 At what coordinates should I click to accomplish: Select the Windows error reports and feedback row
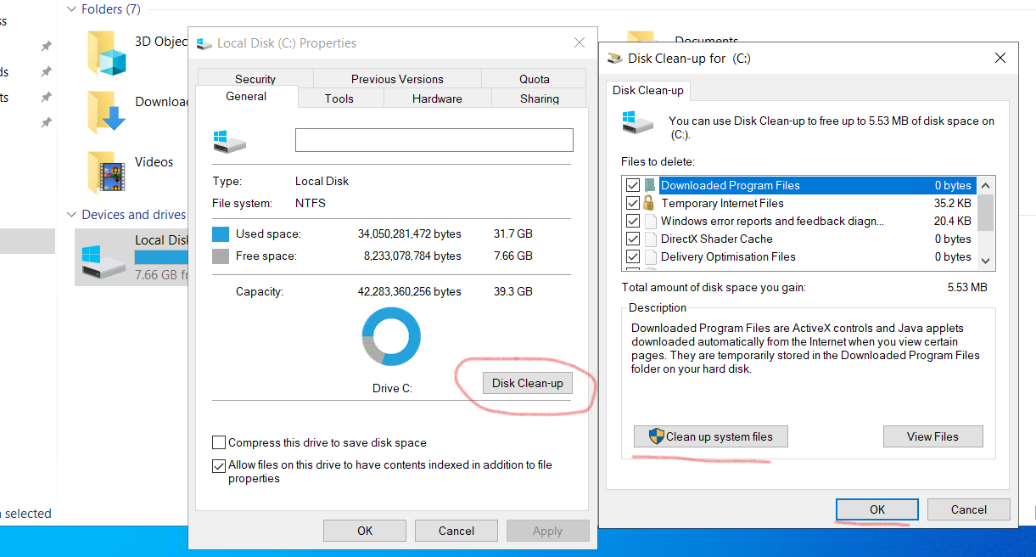pos(799,221)
